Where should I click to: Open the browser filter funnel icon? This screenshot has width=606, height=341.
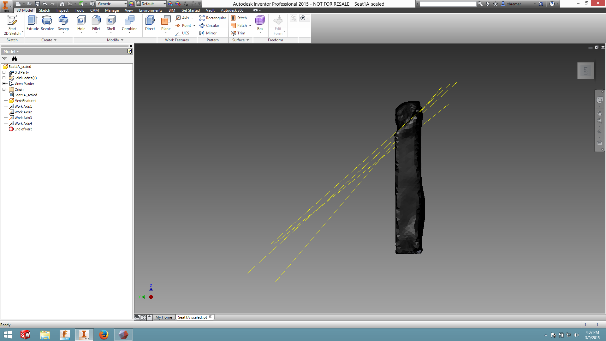pyautogui.click(x=4, y=59)
